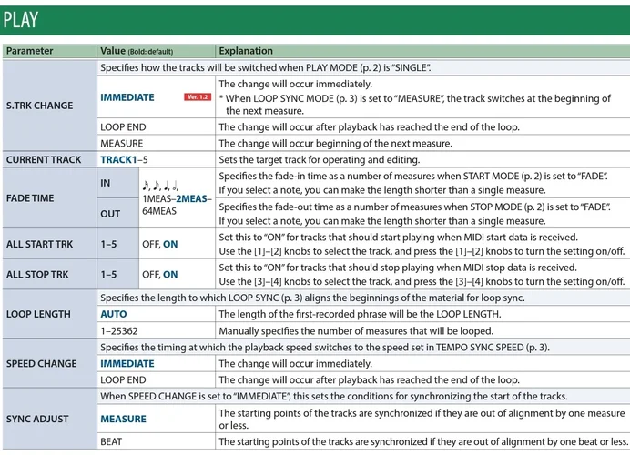Click the BEAT value cell
This screenshot has height=455, width=630.
click(x=156, y=441)
